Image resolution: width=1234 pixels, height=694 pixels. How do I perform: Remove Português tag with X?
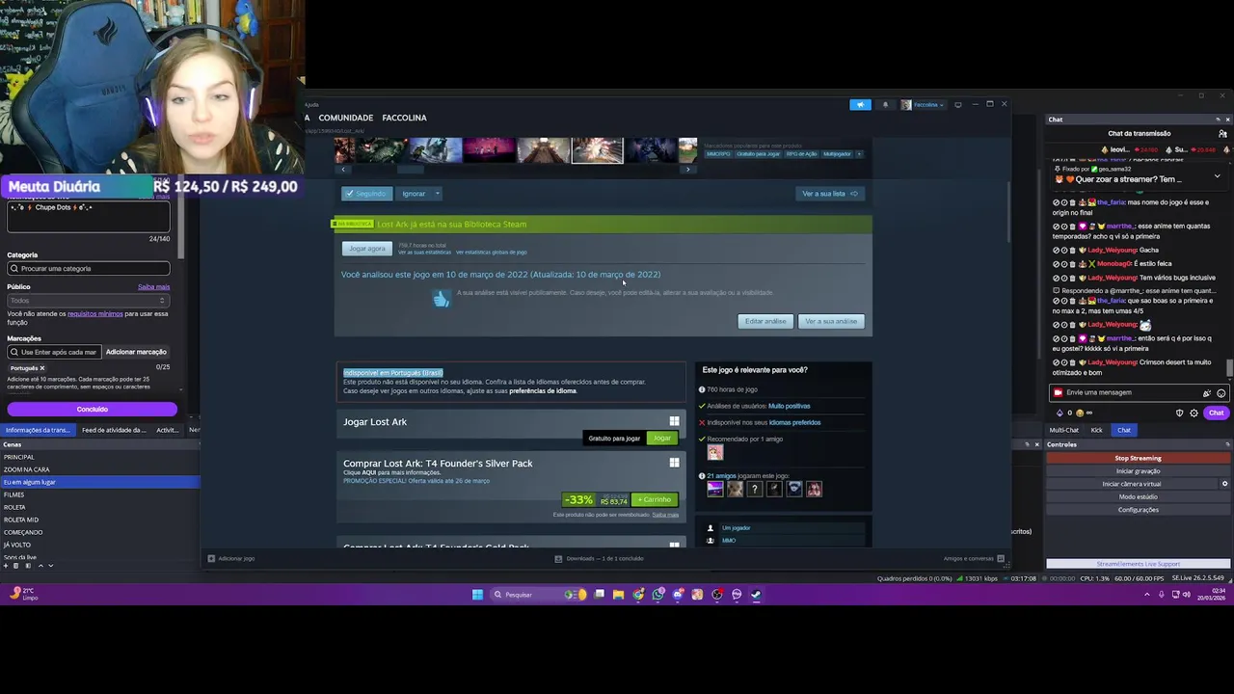point(42,368)
